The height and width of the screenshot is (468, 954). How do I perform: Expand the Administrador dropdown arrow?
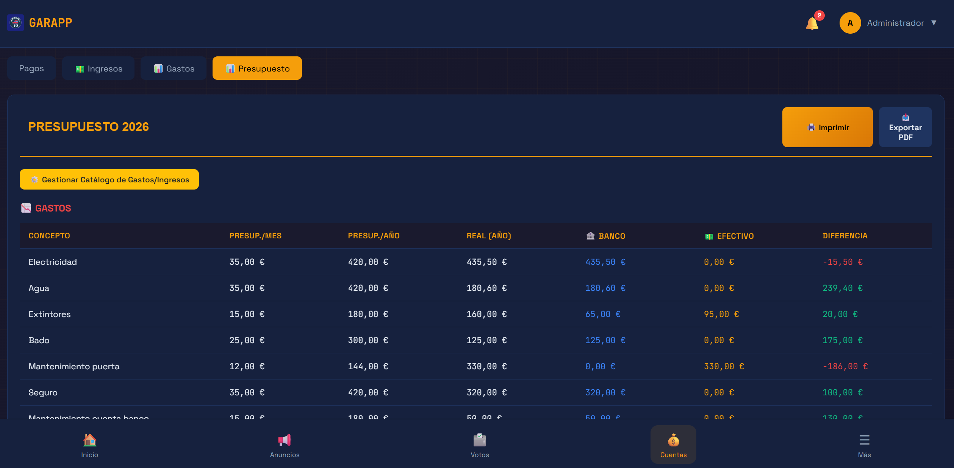point(934,23)
